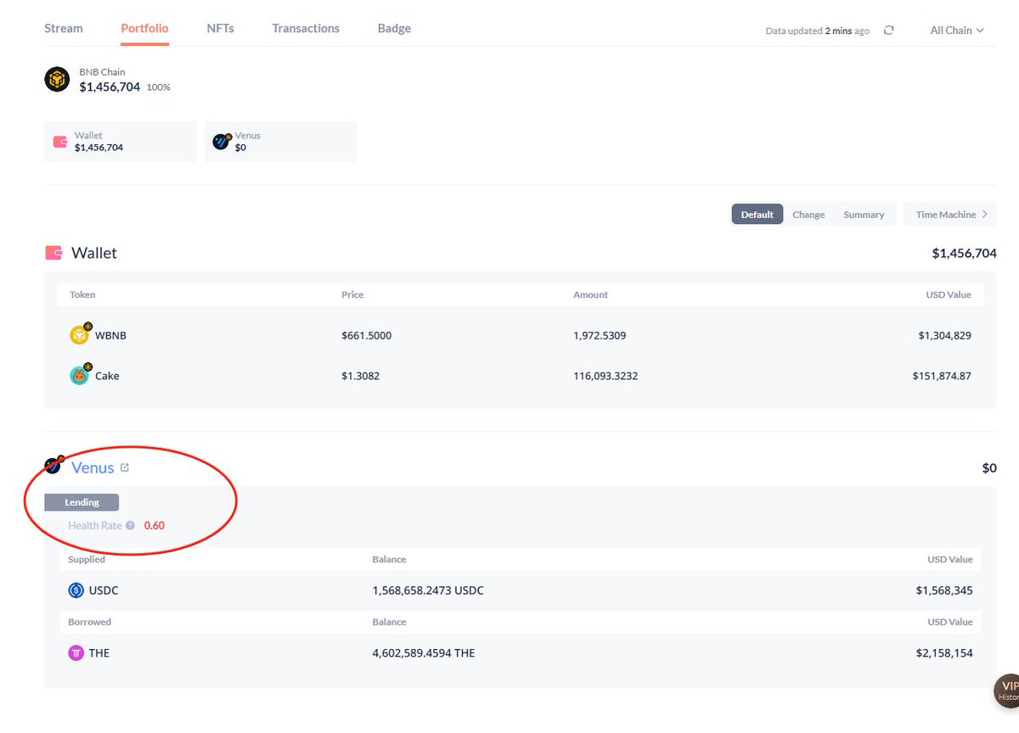Click the refresh data icon
This screenshot has width=1019, height=733.
tap(888, 30)
